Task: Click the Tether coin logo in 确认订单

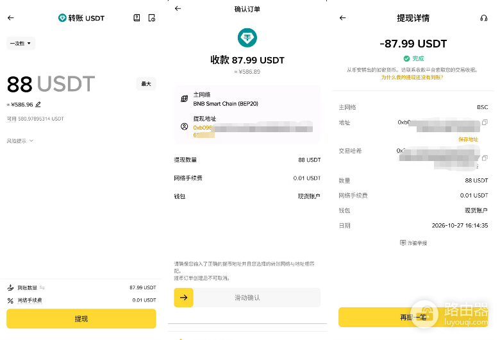Action: coord(247,38)
